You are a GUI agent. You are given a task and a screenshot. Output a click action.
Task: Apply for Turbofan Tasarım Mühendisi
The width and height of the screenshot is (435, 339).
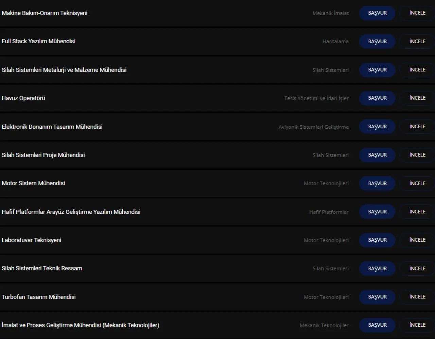pyautogui.click(x=377, y=297)
